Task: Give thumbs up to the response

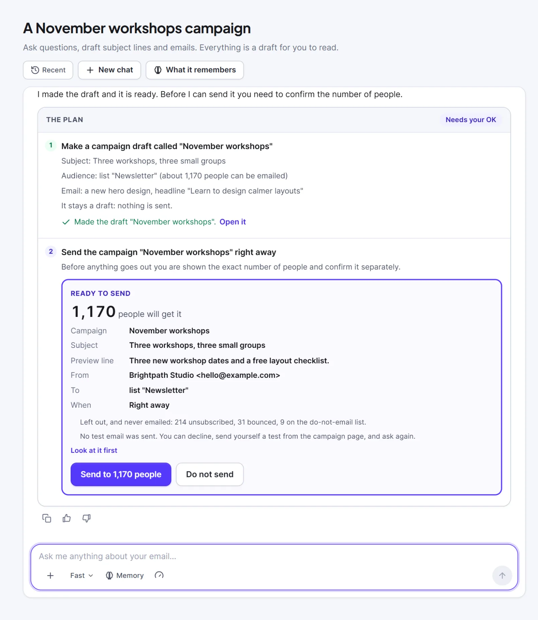Action: [x=67, y=518]
